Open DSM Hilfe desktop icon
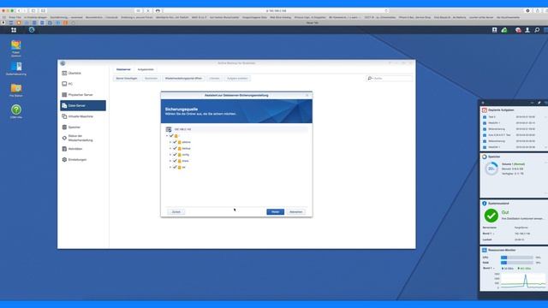Viewport: 548px width, 308px height. (16, 110)
